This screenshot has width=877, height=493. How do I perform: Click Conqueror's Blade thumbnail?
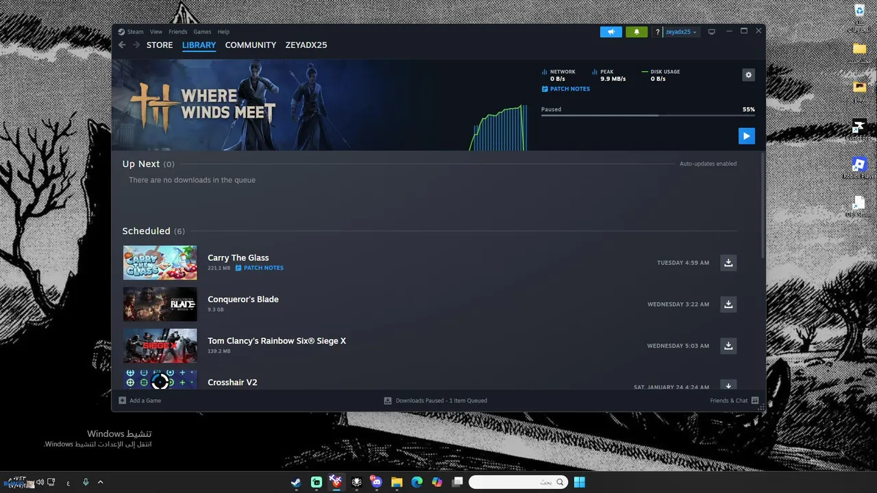tap(160, 304)
